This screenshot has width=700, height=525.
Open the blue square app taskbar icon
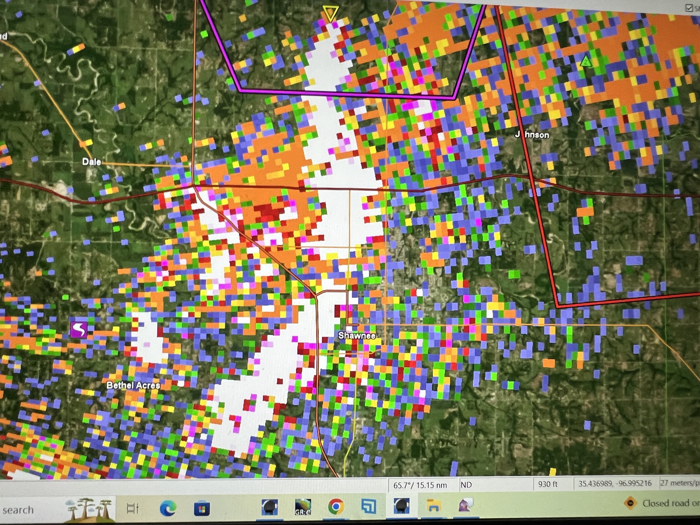point(369,506)
